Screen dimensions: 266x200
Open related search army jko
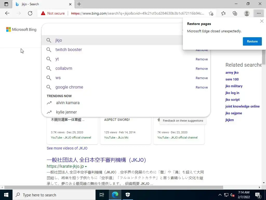coord(232,73)
